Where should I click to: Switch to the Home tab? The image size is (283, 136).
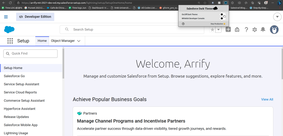click(42, 41)
